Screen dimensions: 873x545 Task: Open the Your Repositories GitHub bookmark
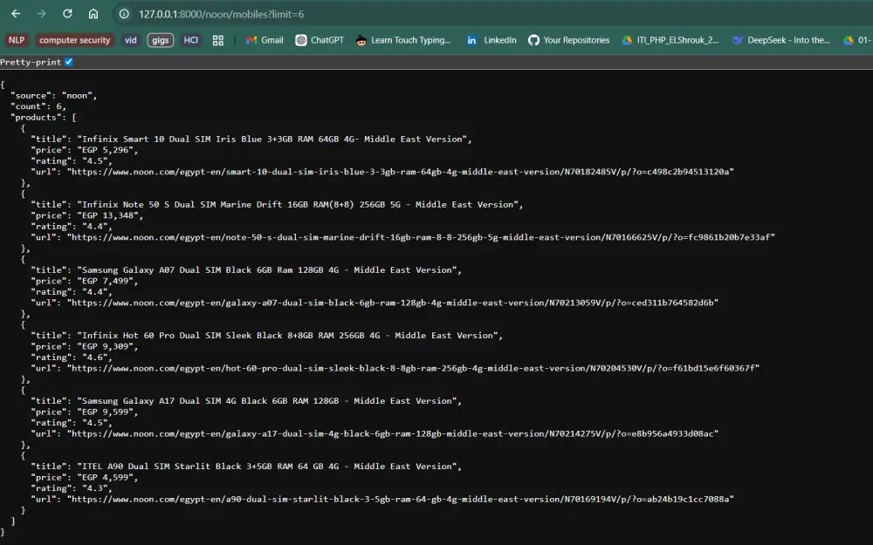point(568,40)
